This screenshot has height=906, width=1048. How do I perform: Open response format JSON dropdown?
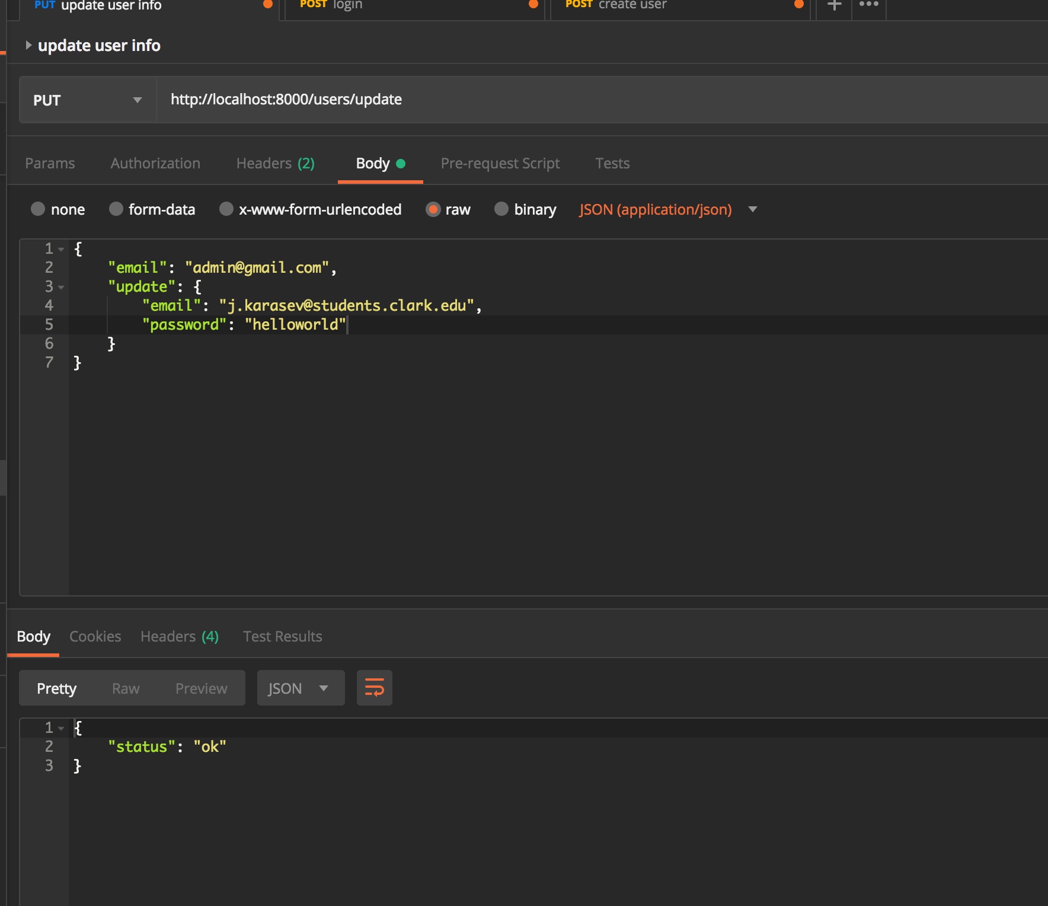301,688
